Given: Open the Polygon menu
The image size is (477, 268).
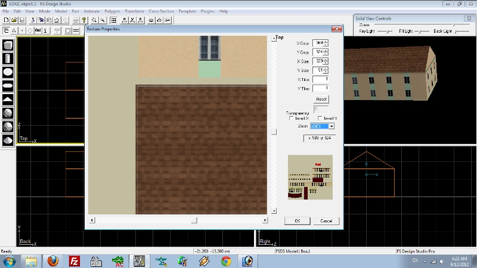Looking at the screenshot, I should [111, 11].
